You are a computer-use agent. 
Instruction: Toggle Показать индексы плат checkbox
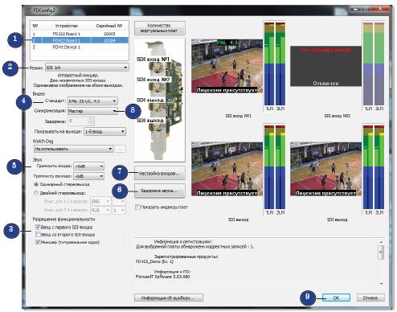pos(137,207)
